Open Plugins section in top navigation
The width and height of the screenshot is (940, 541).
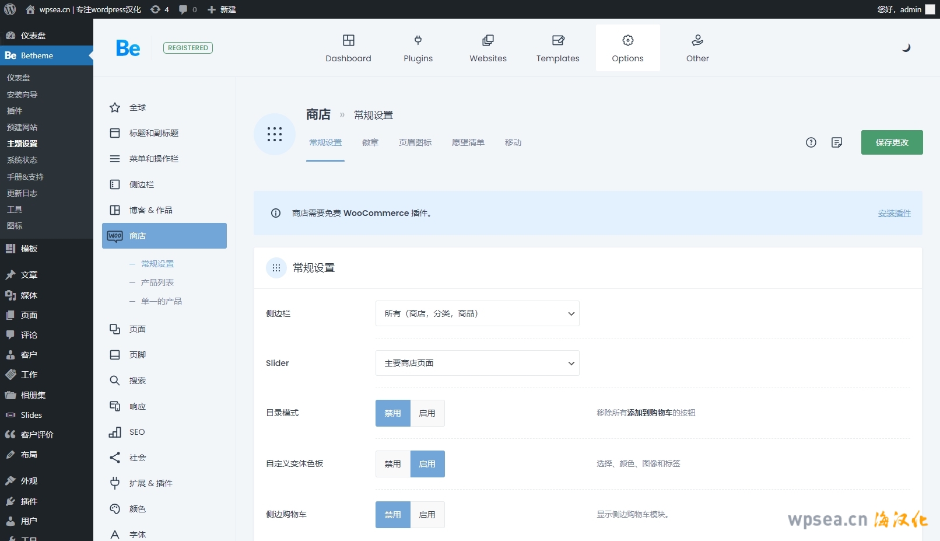click(x=418, y=48)
